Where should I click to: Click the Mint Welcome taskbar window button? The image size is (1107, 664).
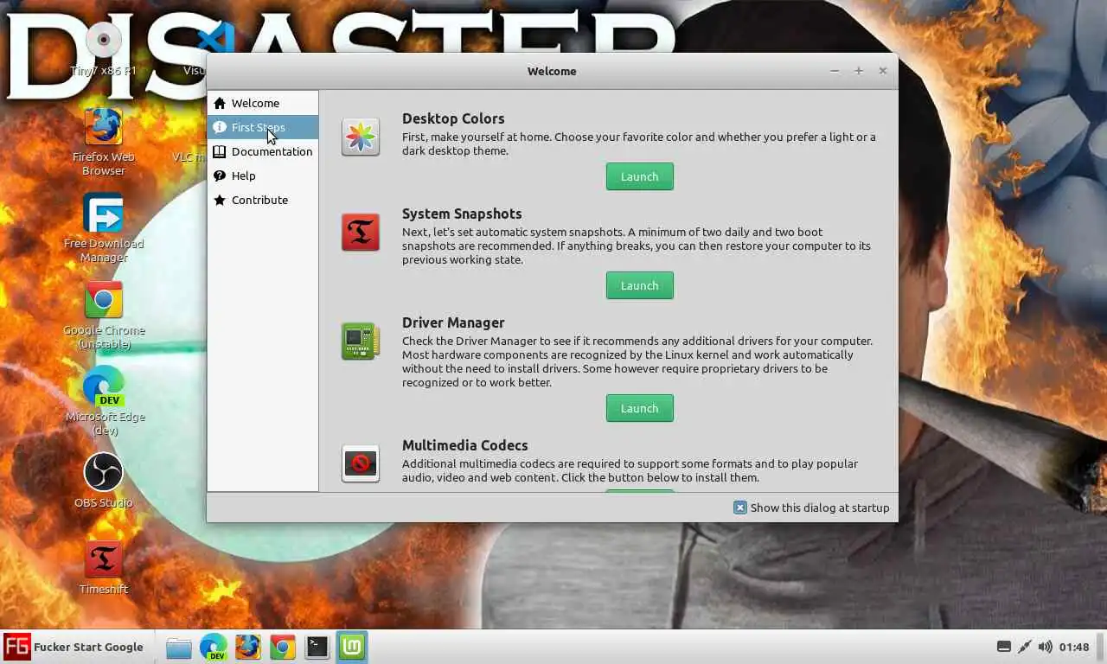click(x=352, y=647)
